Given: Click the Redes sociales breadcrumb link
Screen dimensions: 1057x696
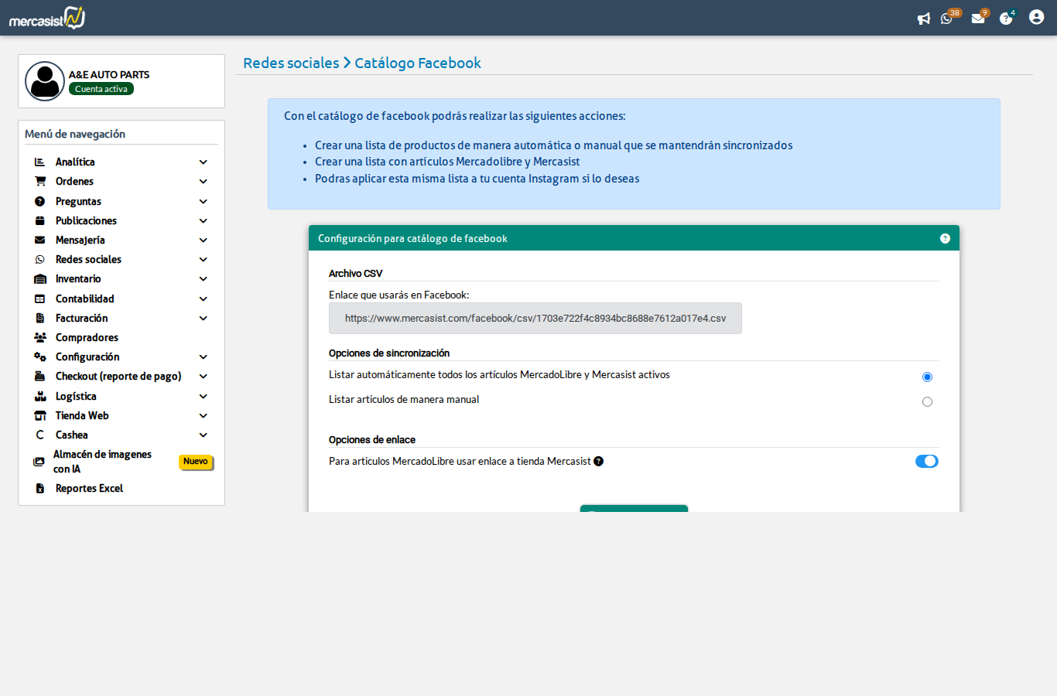Looking at the screenshot, I should [290, 63].
